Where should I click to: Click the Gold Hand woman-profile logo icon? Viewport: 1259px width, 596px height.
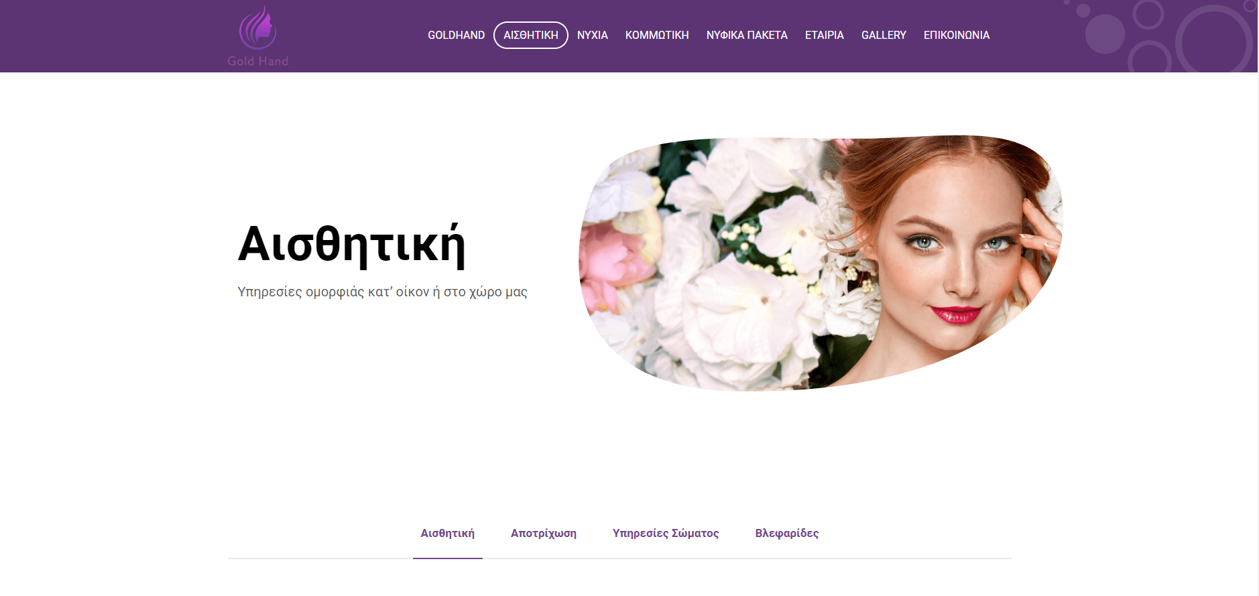point(258,28)
